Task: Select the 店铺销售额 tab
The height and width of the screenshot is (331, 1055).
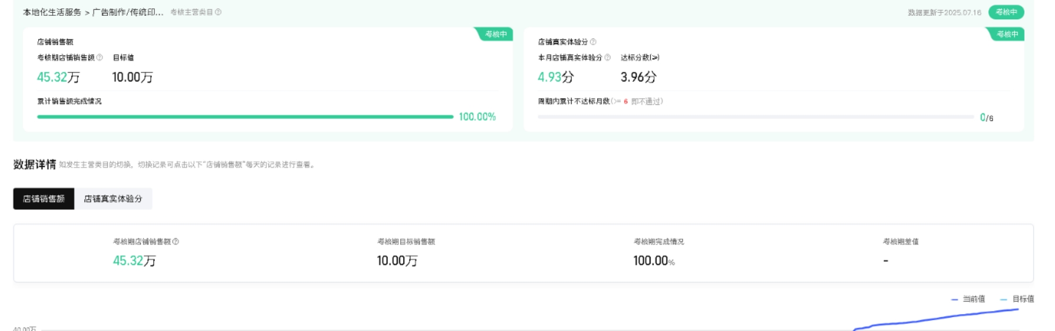Action: (x=43, y=199)
